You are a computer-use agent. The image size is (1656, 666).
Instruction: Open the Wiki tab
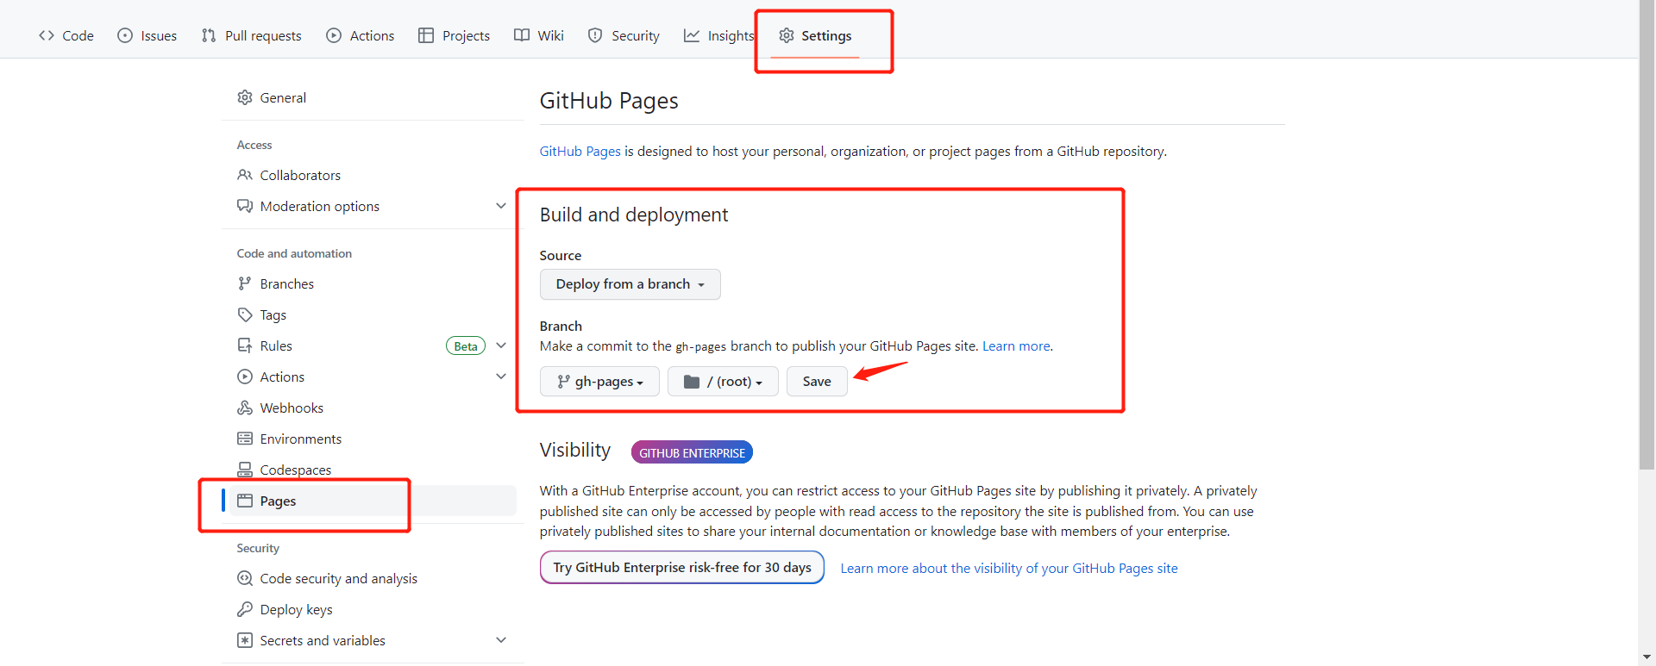click(x=539, y=35)
